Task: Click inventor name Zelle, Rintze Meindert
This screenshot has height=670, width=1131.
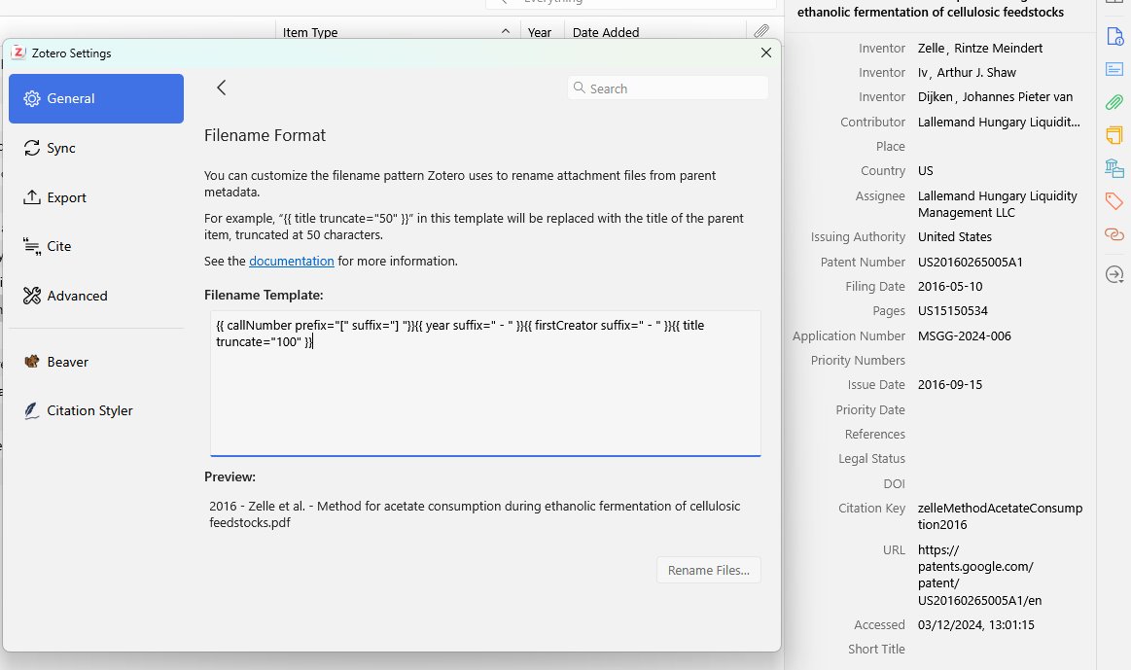Action: click(980, 49)
